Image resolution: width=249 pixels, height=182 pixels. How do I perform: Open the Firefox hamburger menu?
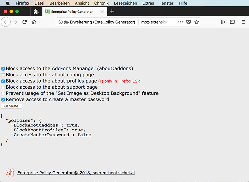(244, 22)
